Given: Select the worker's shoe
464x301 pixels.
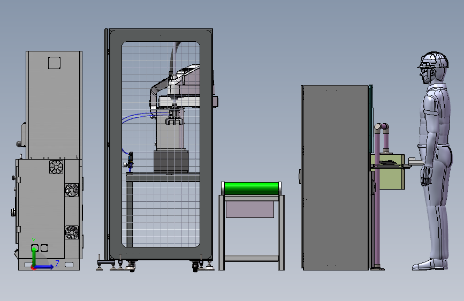Looking at the screenshot, I should [430, 265].
